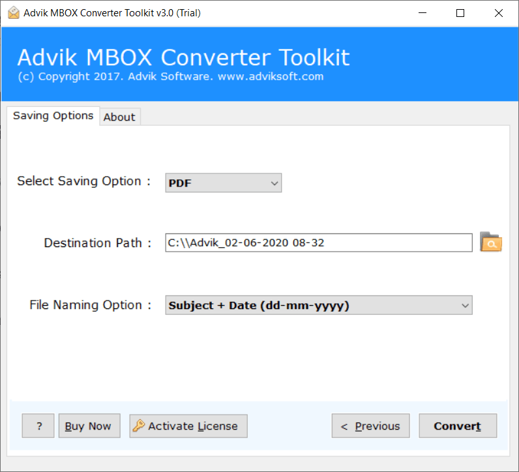Screen dimensions: 519x472
Task: Click inside the Destination Path field
Action: click(x=319, y=243)
